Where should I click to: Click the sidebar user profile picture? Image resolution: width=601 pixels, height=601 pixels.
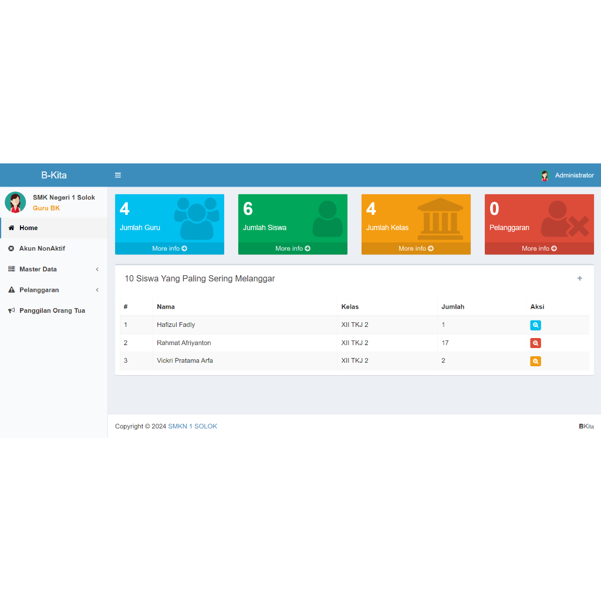15,202
